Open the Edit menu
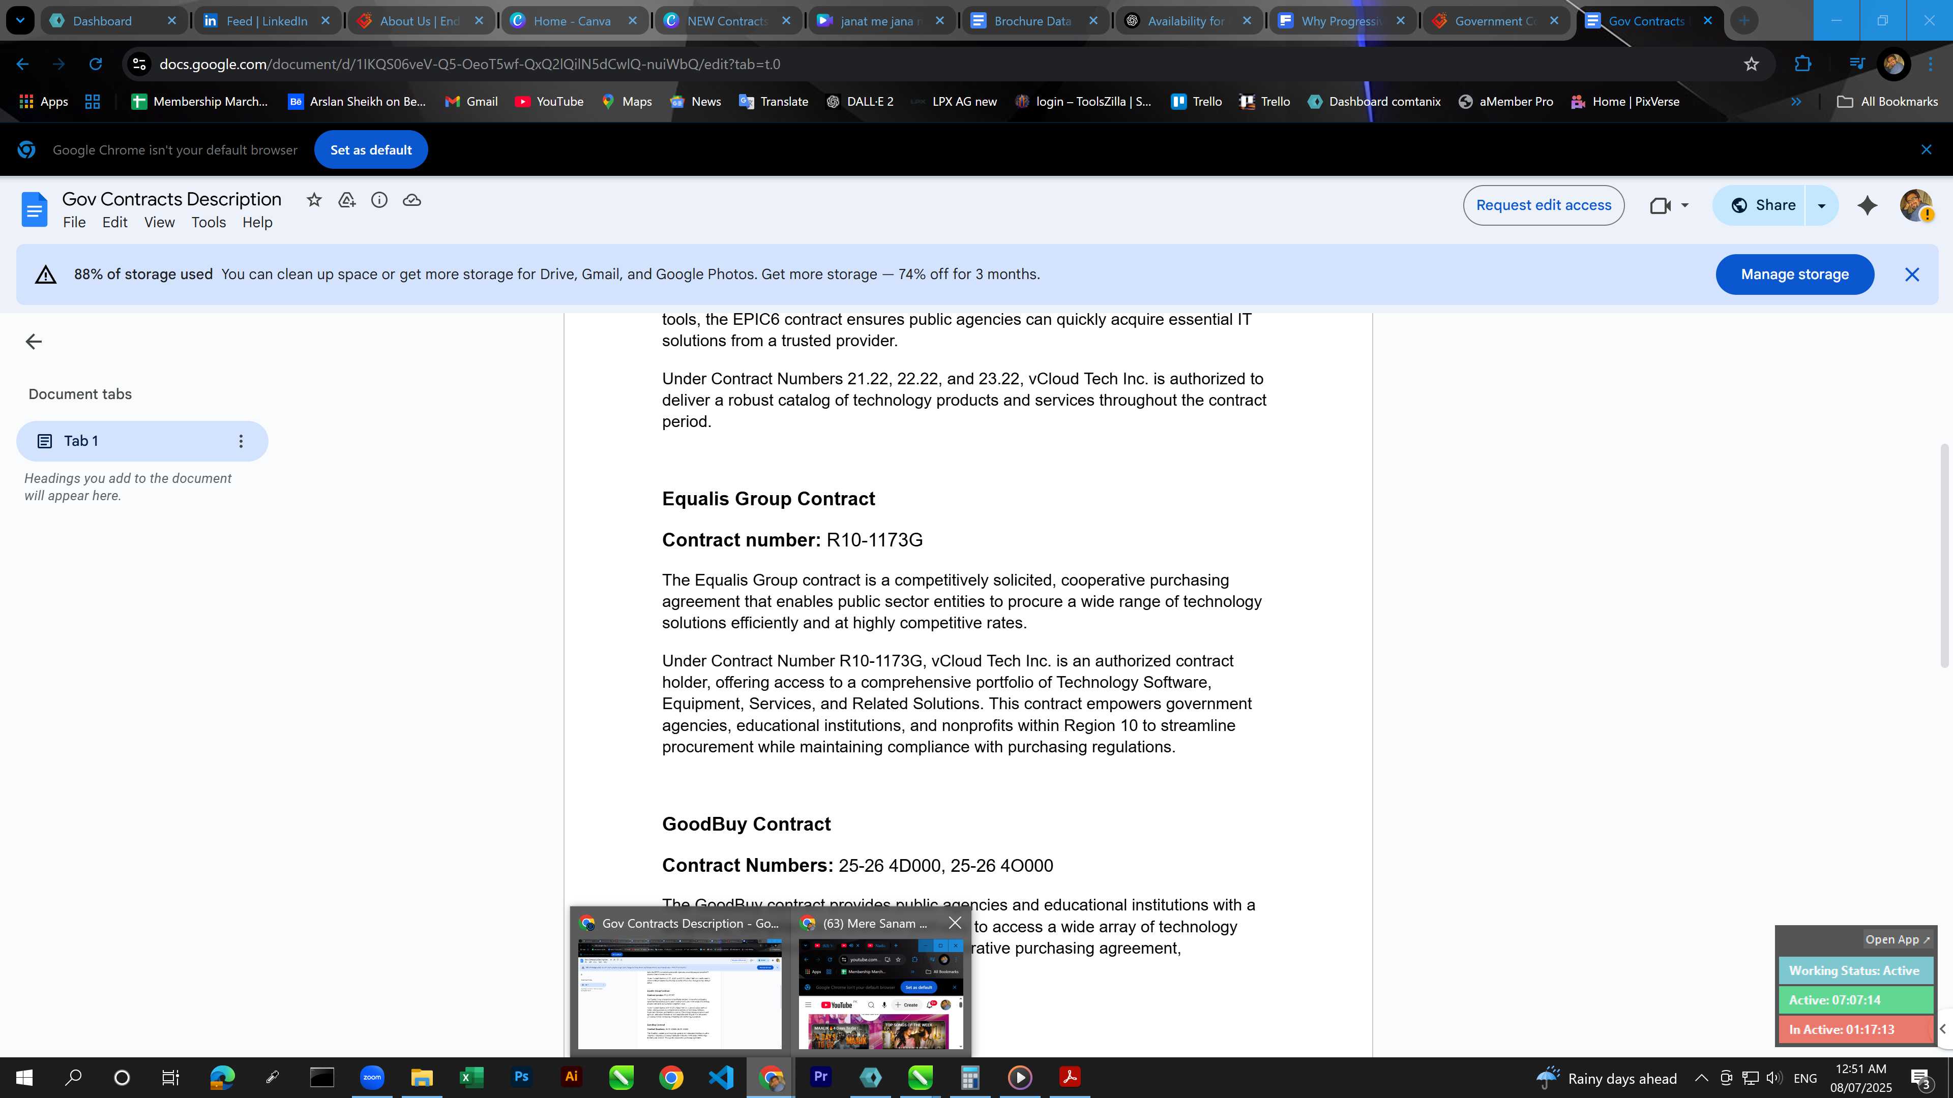The width and height of the screenshot is (1953, 1098). pos(114,223)
